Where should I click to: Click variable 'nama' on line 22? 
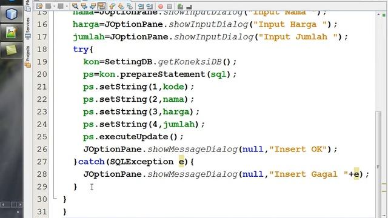coord(173,99)
